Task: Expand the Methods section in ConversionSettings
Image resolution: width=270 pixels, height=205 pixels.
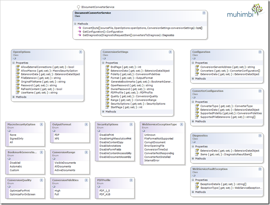Action: pyautogui.click(x=103, y=112)
